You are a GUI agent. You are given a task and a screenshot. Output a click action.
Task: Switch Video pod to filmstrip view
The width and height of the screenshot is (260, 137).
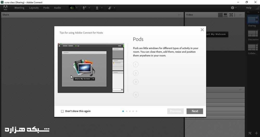tap(225, 15)
